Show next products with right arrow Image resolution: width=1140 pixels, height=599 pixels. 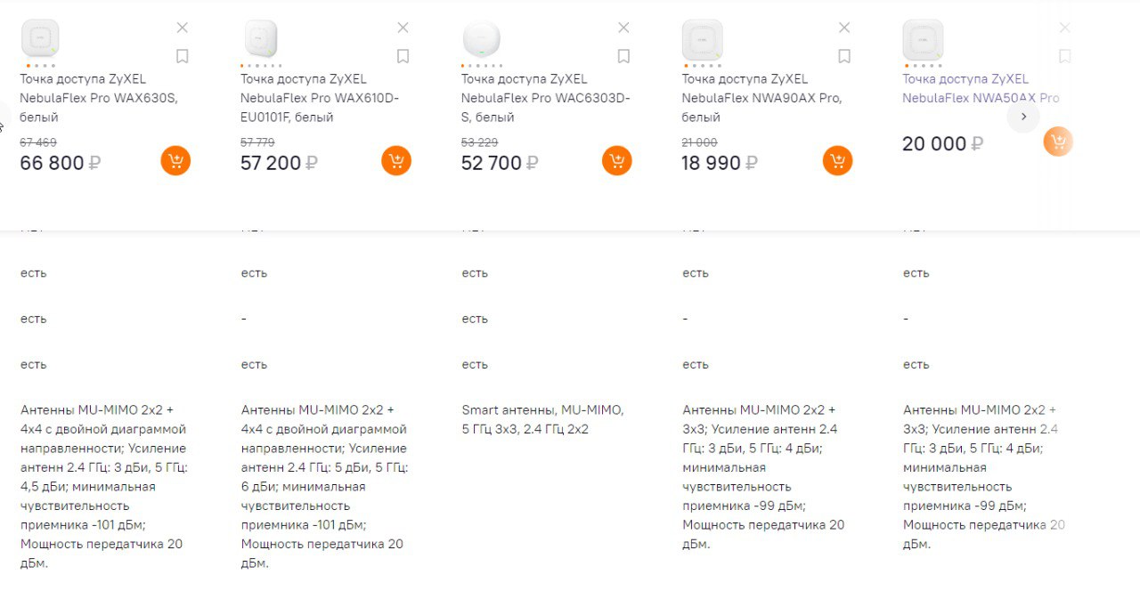pyautogui.click(x=1023, y=117)
